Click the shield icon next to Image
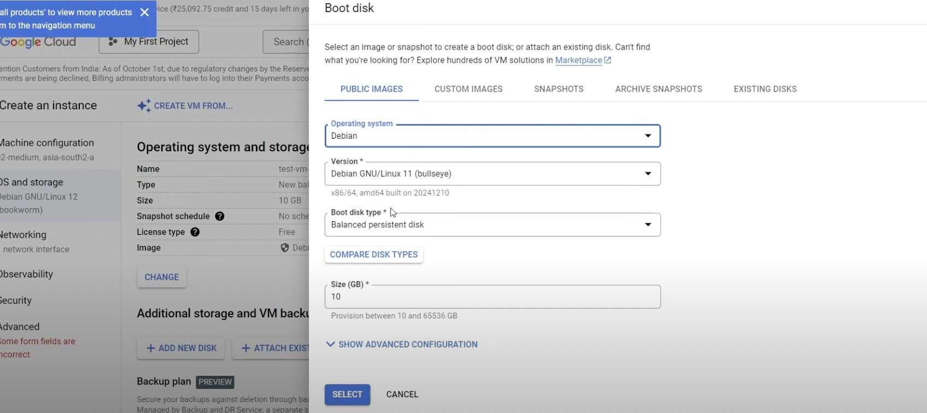Screen dimensions: 927x413 [x=285, y=248]
